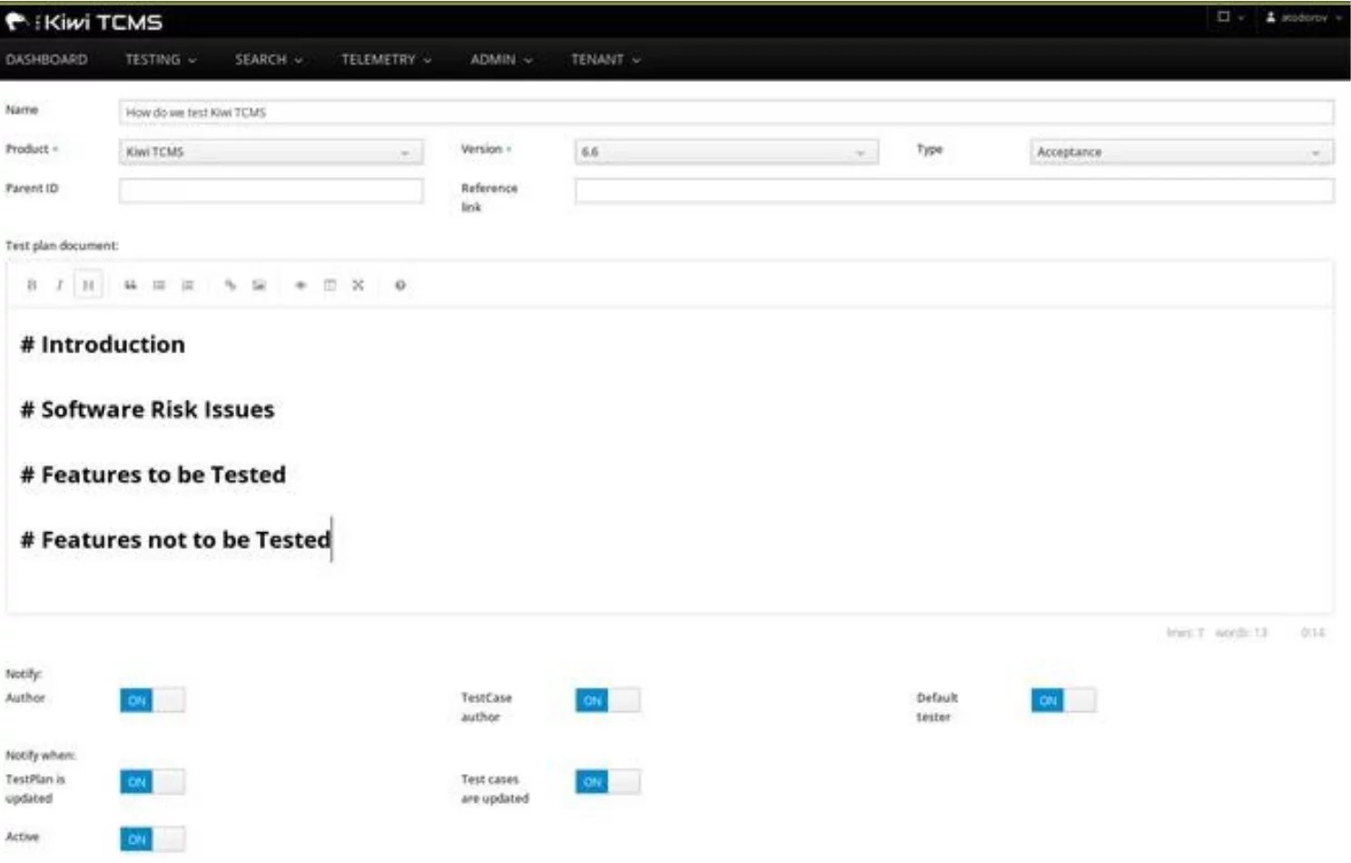Change the Type from Acceptance via its dropdown
1351x863 pixels.
(x=1178, y=152)
